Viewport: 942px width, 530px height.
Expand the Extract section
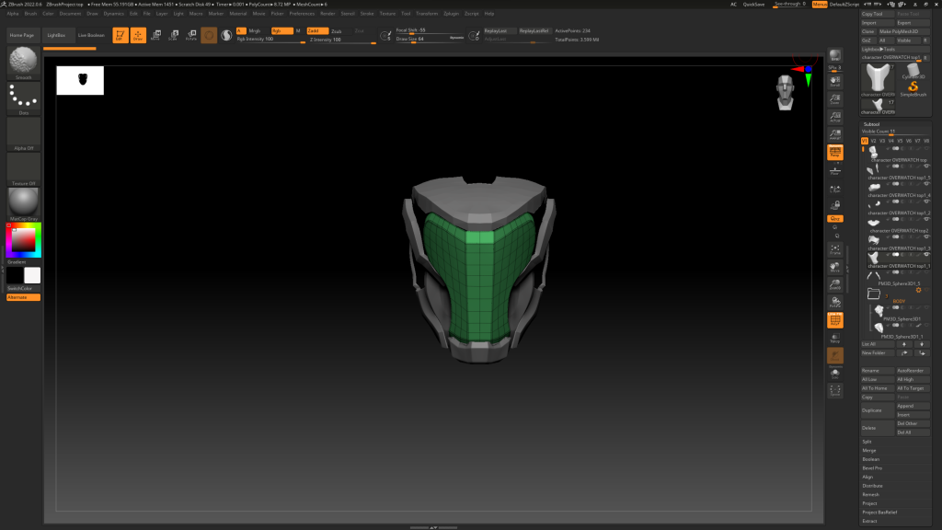[869, 521]
